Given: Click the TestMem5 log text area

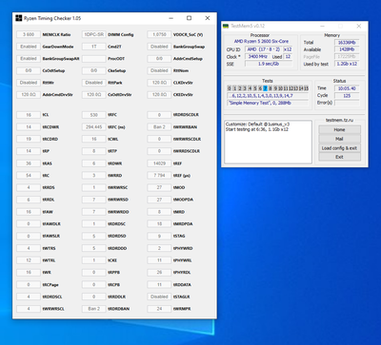Looking at the screenshot, I should tap(268, 142).
